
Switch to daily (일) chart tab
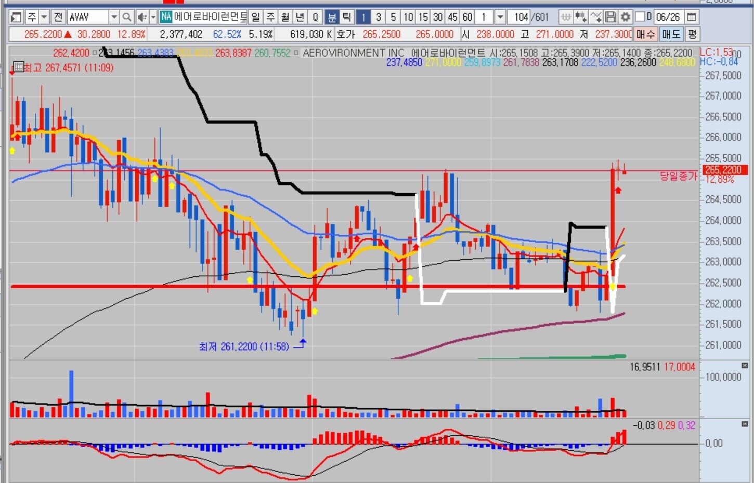[255, 17]
